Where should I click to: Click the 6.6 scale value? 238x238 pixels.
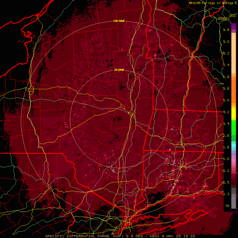click(226, 77)
